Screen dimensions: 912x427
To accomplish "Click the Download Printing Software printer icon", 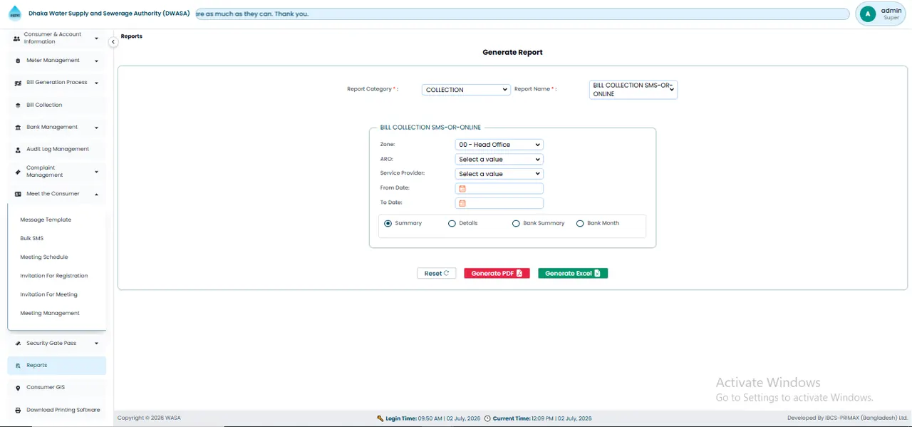I will pos(18,411).
